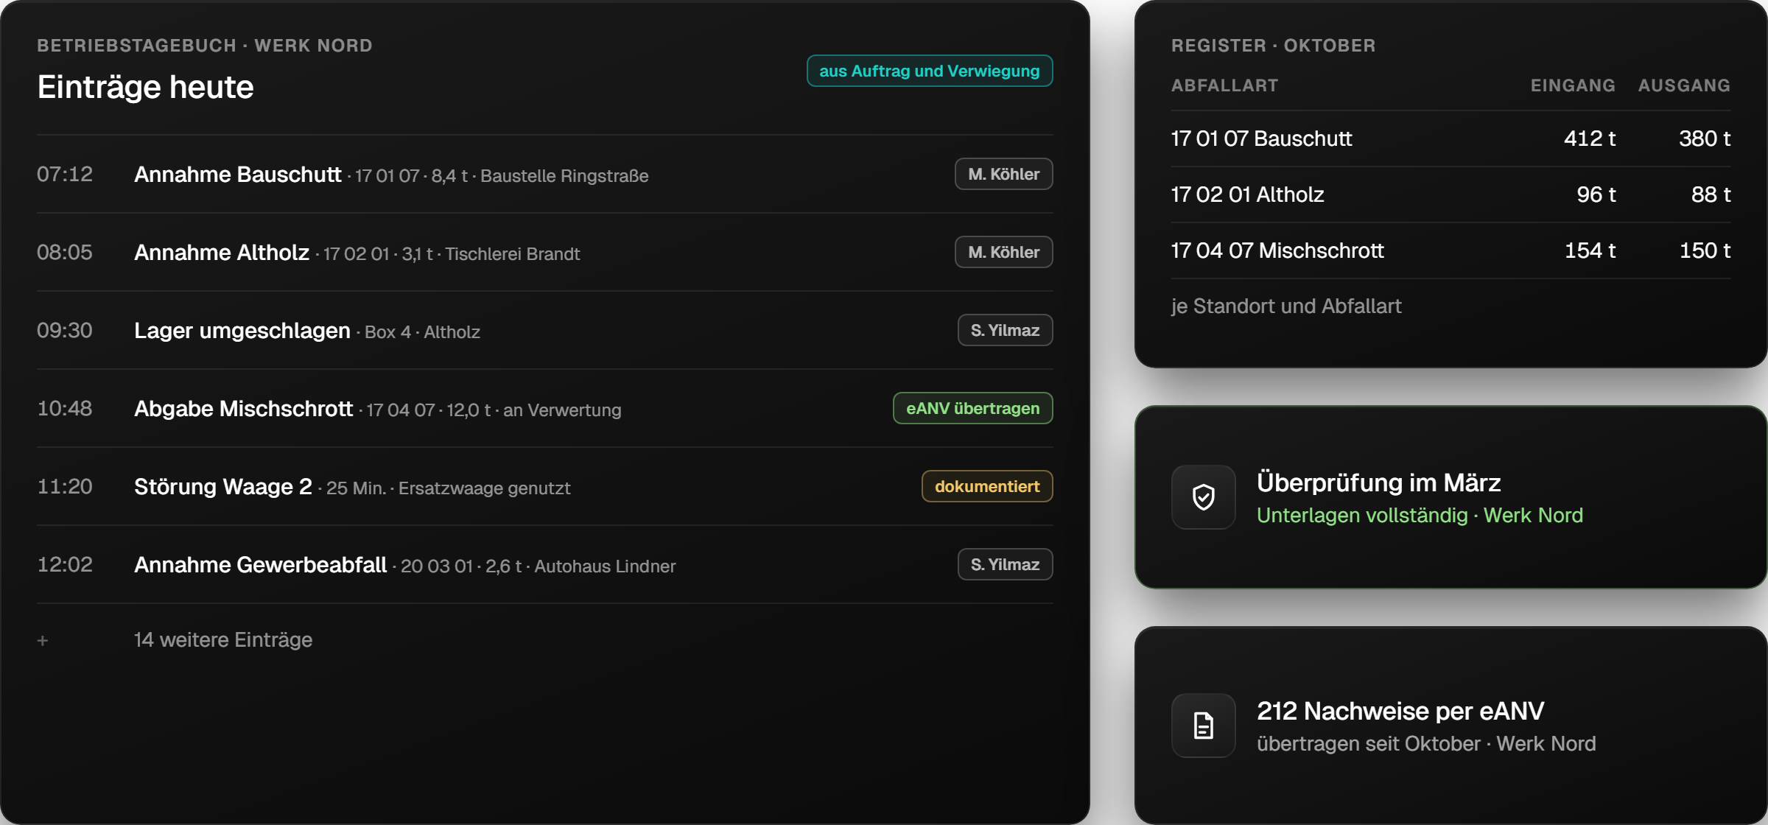Screen dimensions: 1768x825
Task: Click M. Köhler tag on Annahme Bauschutt row
Action: (x=1003, y=174)
